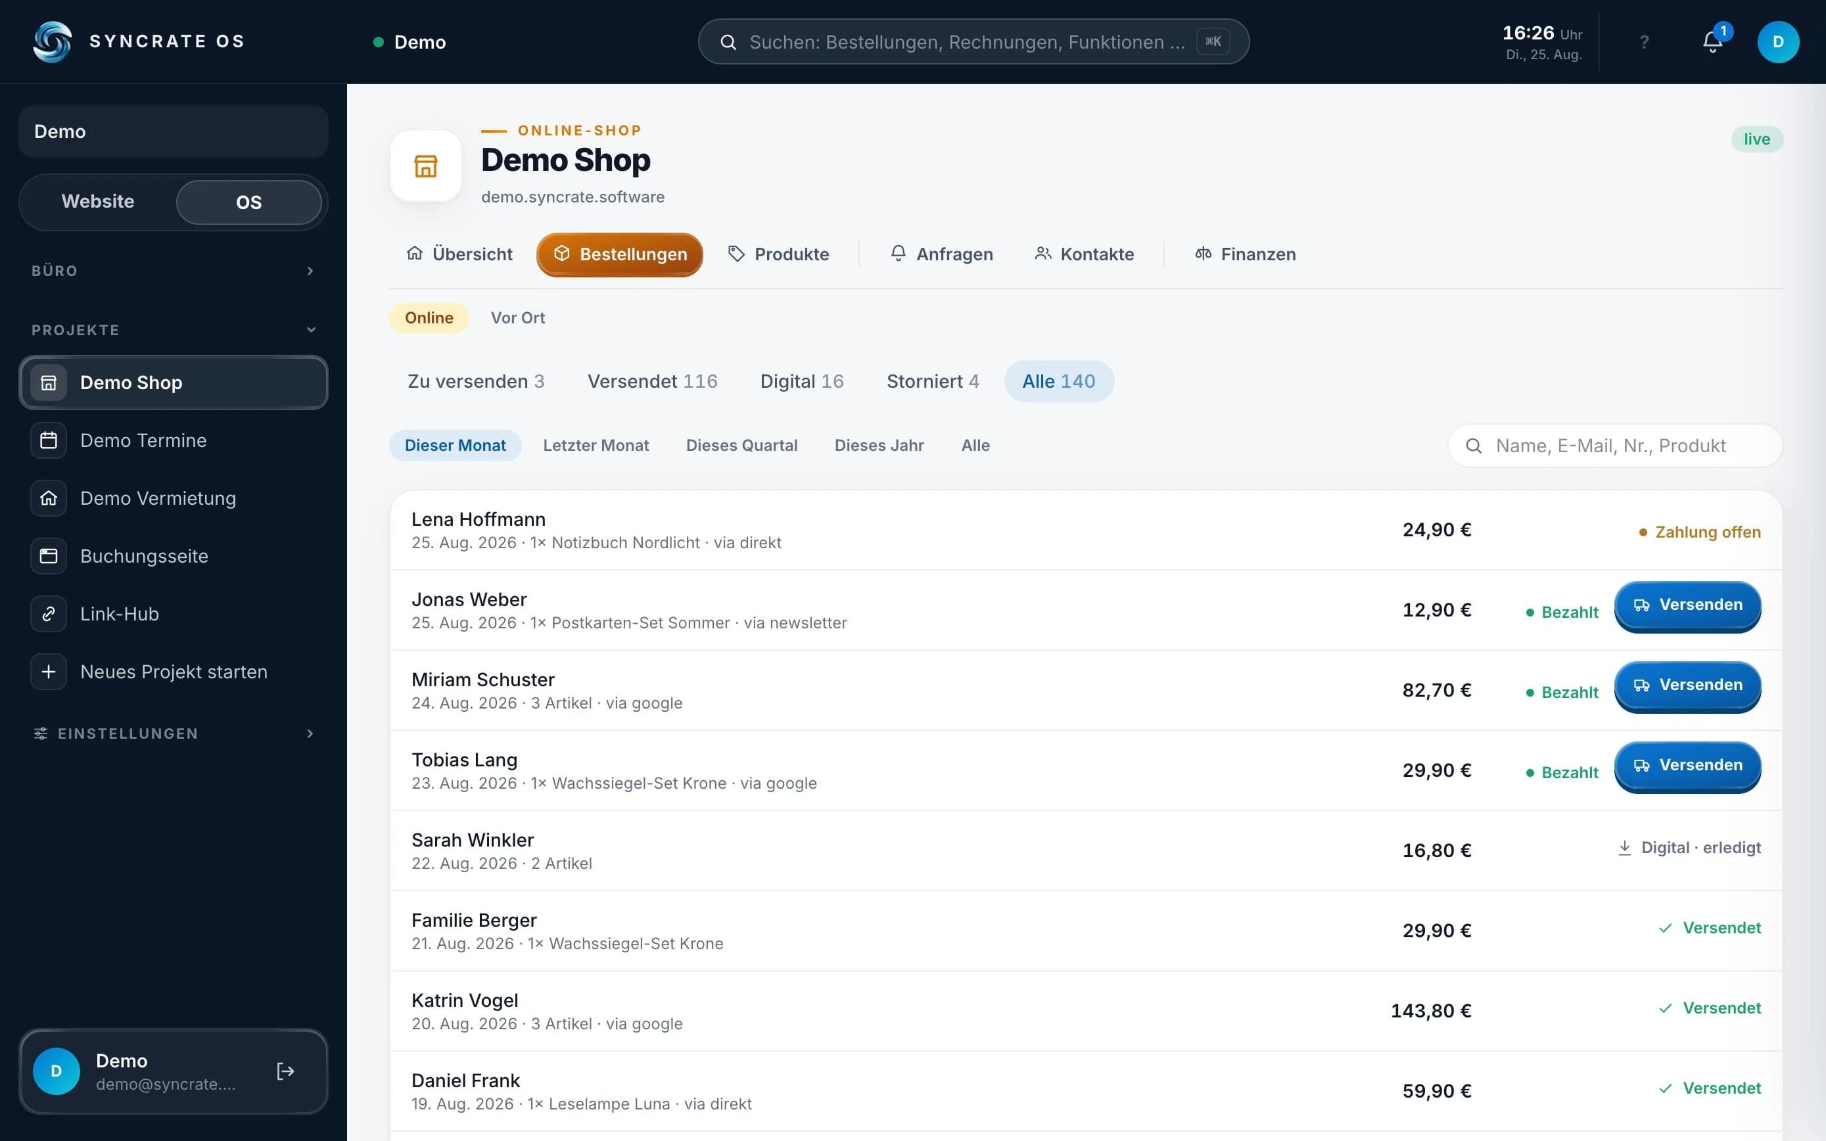This screenshot has height=1141, width=1826.
Task: Click the Demo Shop storefront icon in sidebar
Action: coord(48,383)
